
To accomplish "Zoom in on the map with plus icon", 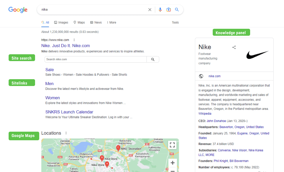I will coord(172,163).
